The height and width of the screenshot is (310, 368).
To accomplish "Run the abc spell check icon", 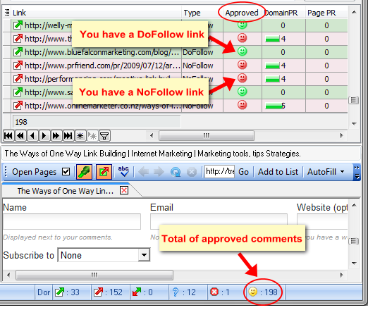I will [123, 172].
